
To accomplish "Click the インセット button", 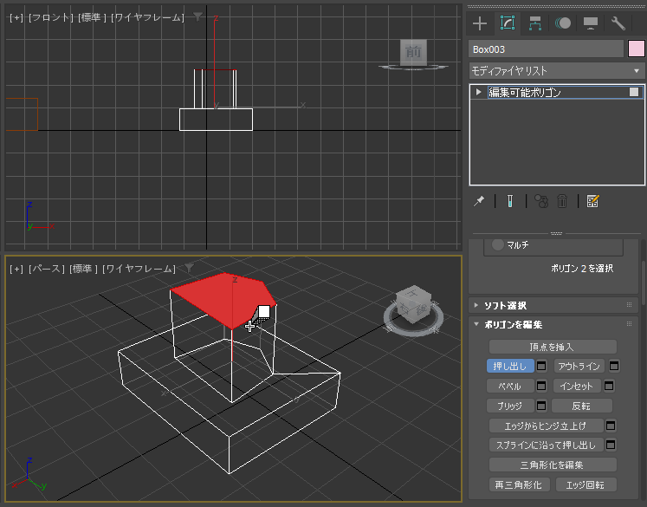I will coord(577,386).
